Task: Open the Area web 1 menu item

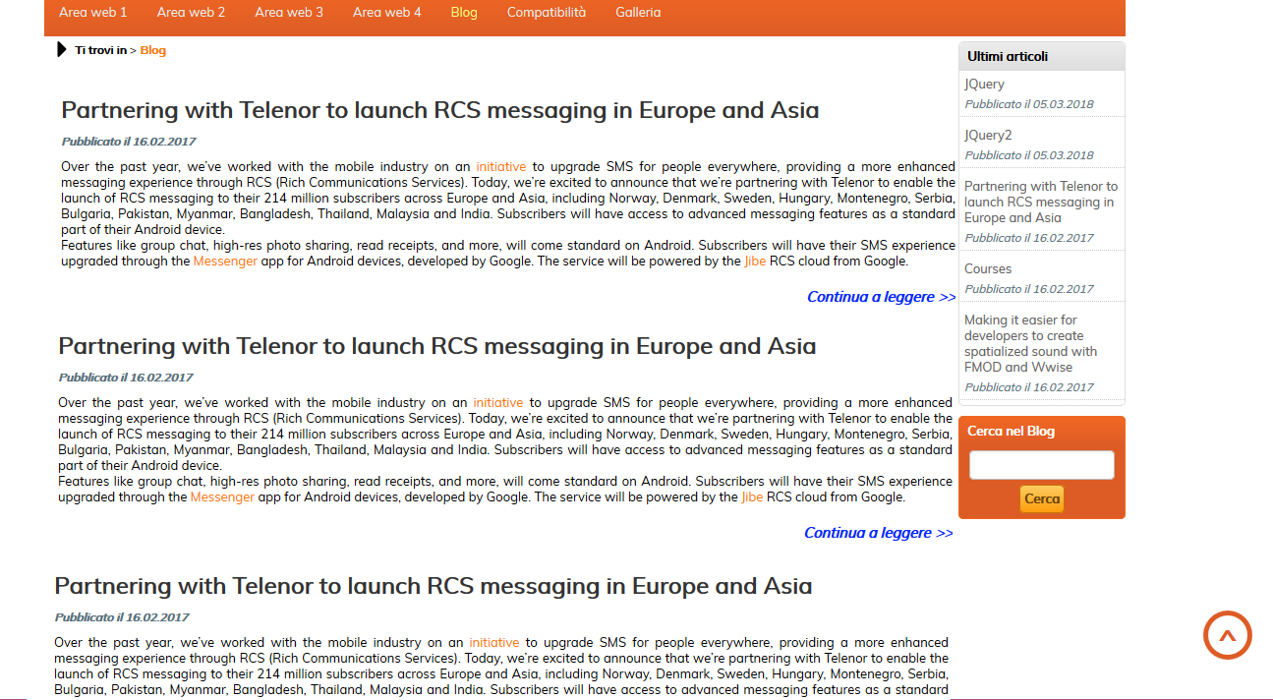Action: click(x=93, y=13)
